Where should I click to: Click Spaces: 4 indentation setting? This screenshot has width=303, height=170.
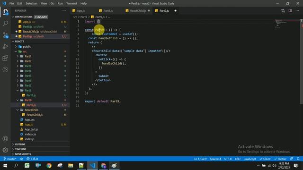215,159
